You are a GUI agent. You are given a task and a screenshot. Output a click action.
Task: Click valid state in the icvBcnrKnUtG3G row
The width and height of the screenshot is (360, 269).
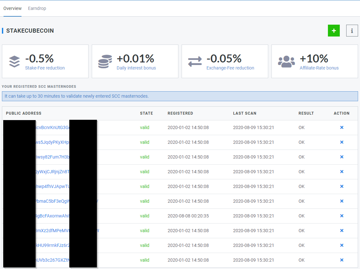click(145, 127)
